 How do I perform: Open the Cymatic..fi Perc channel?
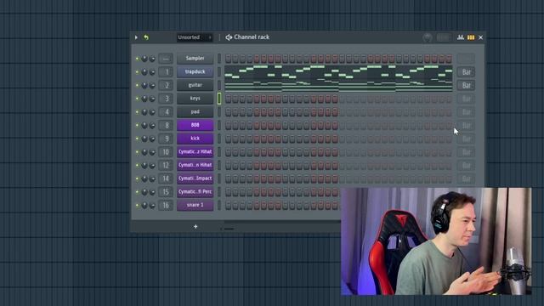(x=195, y=191)
